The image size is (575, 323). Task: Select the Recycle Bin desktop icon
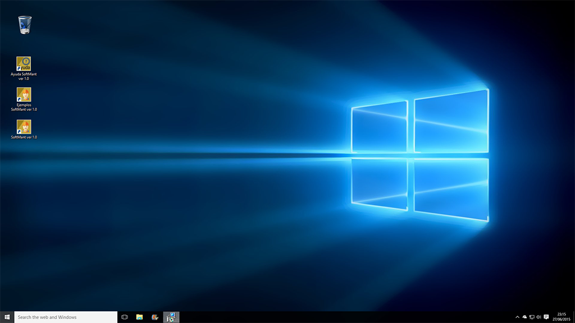25,25
